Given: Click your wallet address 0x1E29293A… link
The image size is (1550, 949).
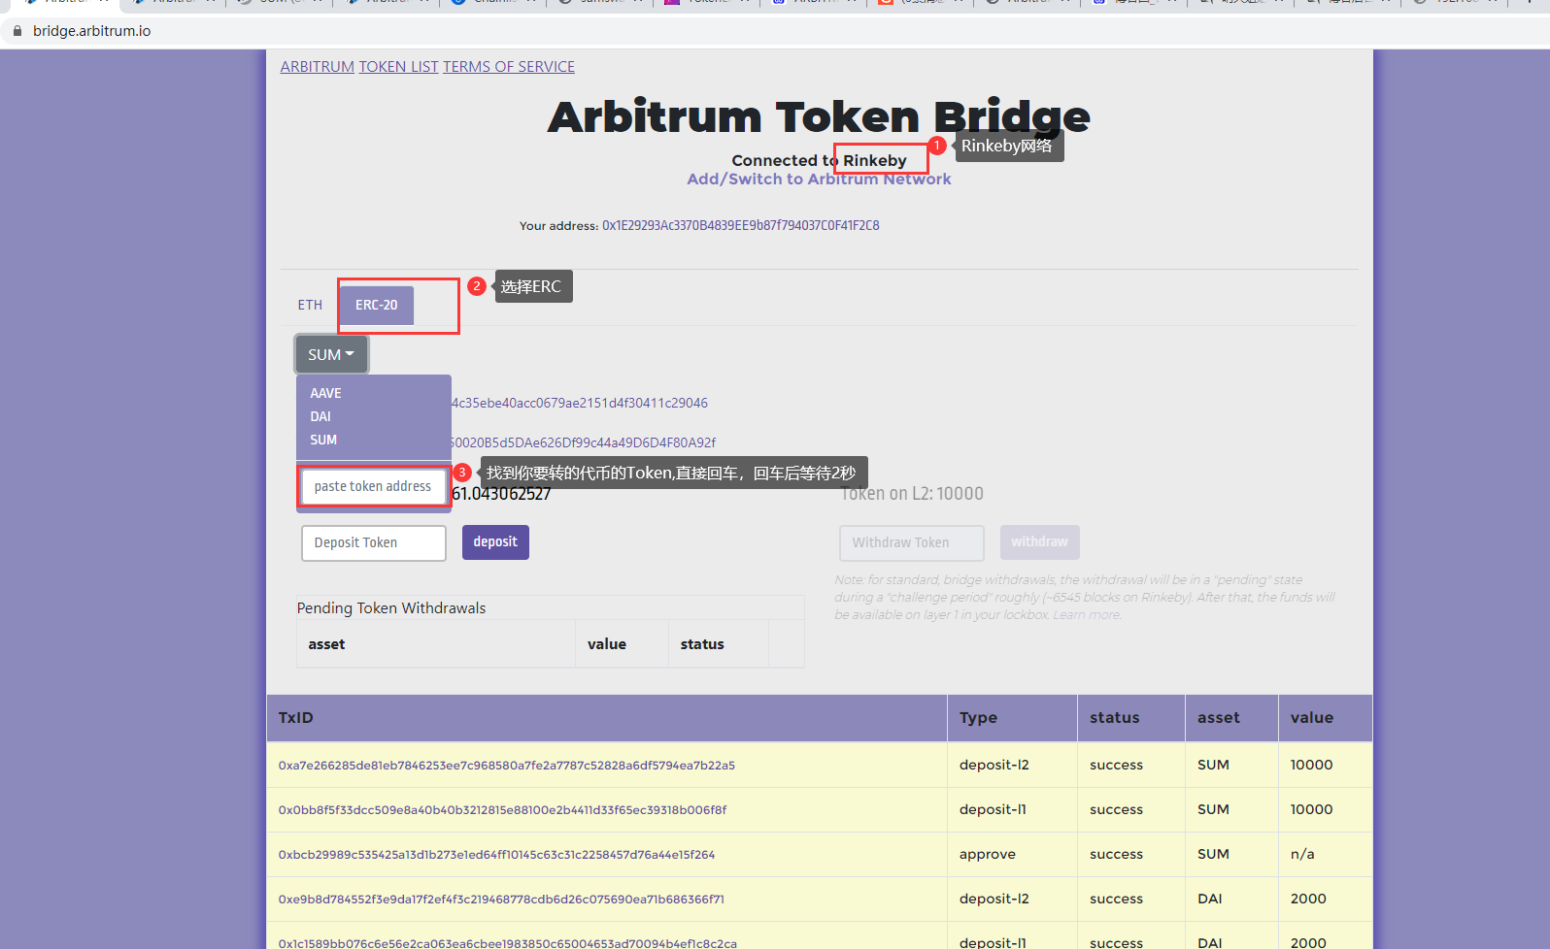Looking at the screenshot, I should [740, 226].
